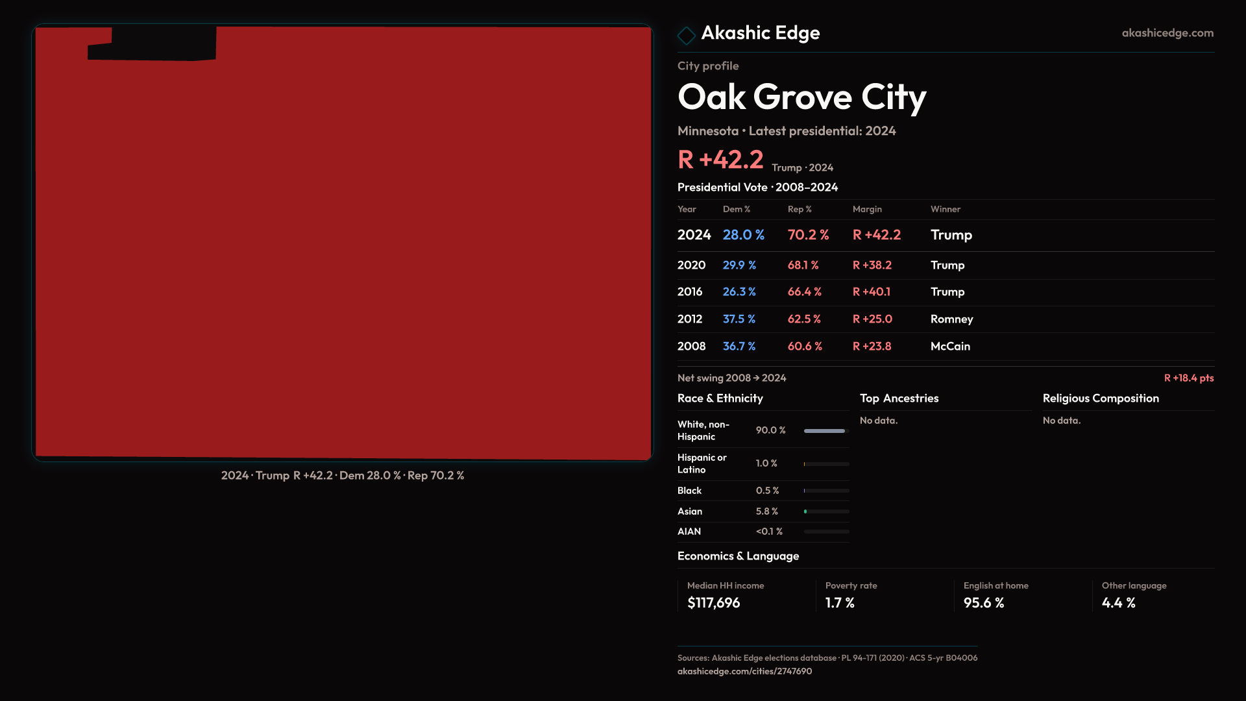This screenshot has width=1246, height=701.
Task: Click the Net swing R +18.4 pts value
Action: tap(1188, 378)
